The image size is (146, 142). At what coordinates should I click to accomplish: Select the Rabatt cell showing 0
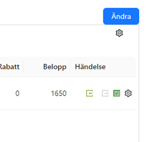tap(17, 93)
